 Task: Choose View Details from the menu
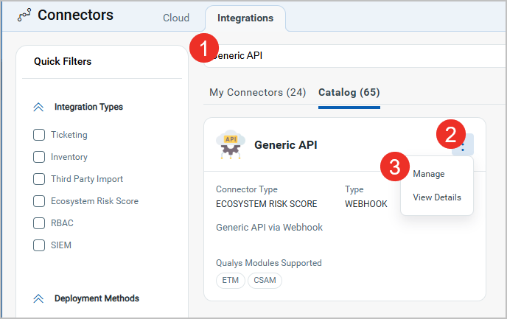coord(437,197)
